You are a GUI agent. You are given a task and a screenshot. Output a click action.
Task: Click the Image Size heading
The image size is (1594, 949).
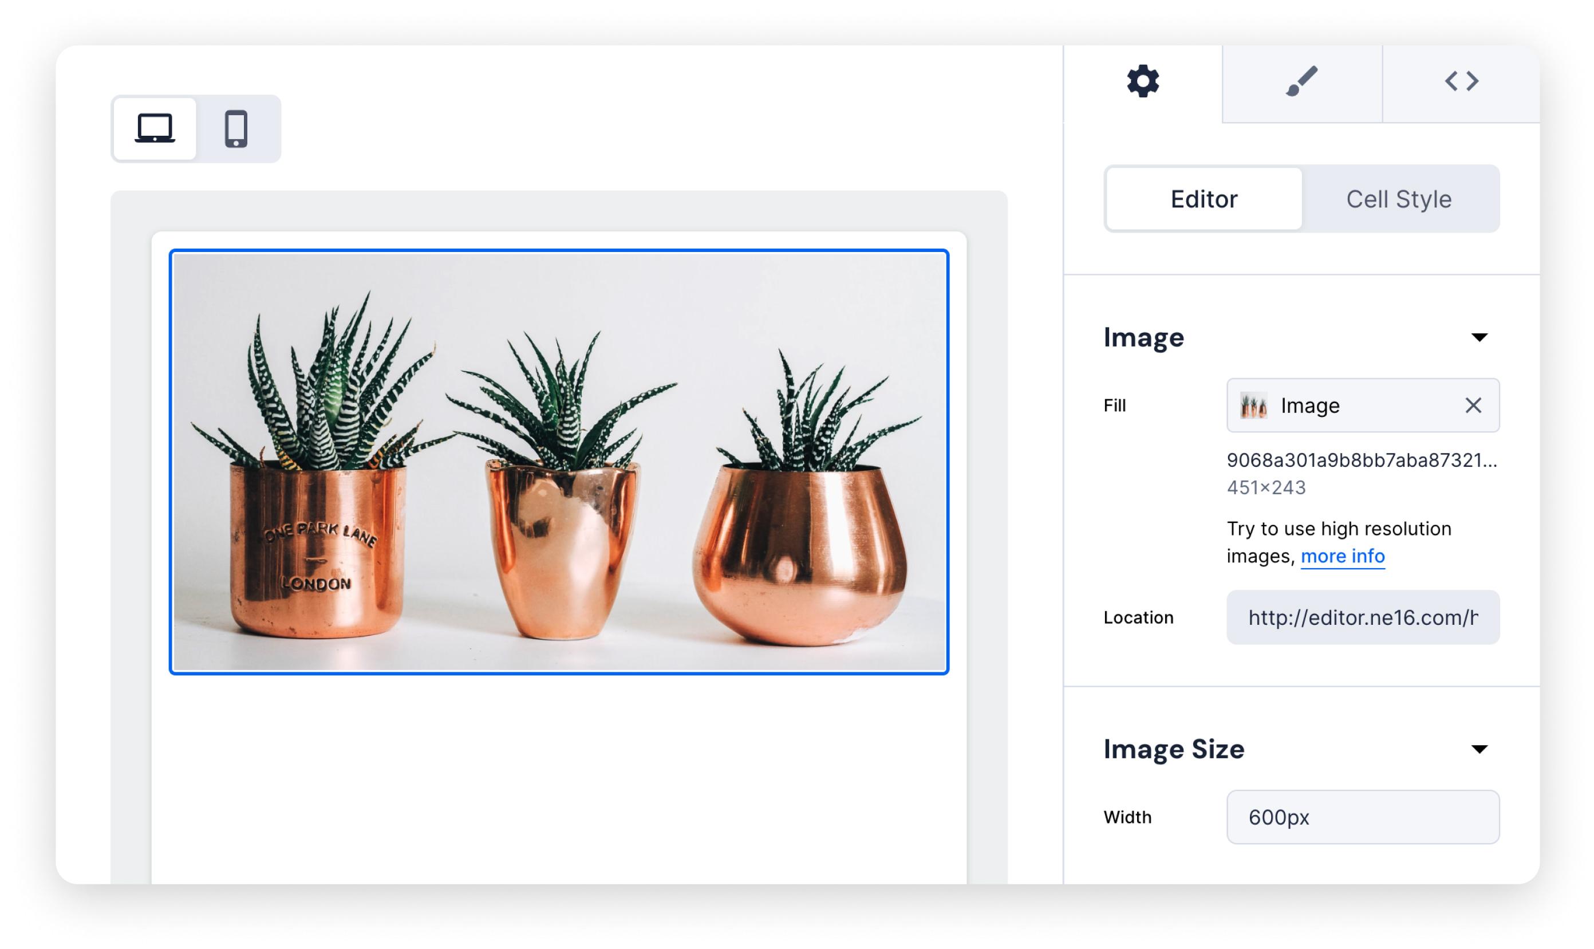(1173, 749)
